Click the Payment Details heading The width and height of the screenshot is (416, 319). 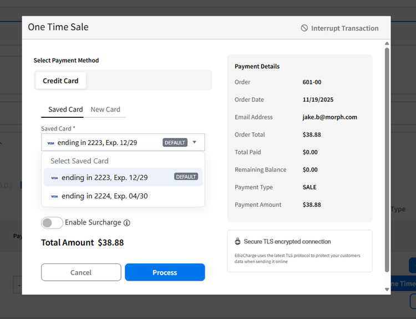coord(257,67)
